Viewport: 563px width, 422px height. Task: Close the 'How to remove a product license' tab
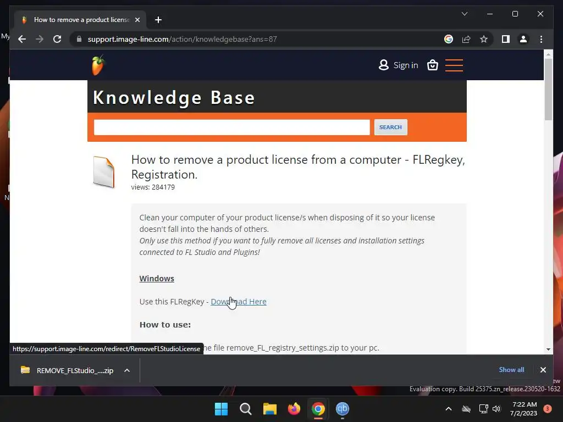pyautogui.click(x=137, y=20)
